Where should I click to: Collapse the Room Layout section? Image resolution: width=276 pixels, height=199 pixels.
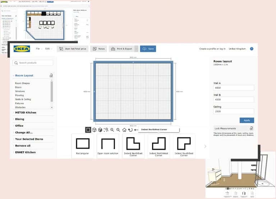click(x=24, y=76)
